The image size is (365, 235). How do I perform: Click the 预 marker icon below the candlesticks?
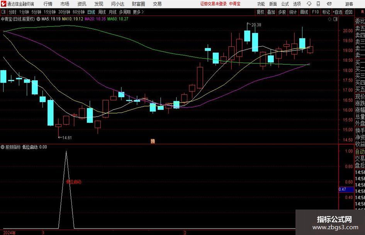click(x=153, y=141)
